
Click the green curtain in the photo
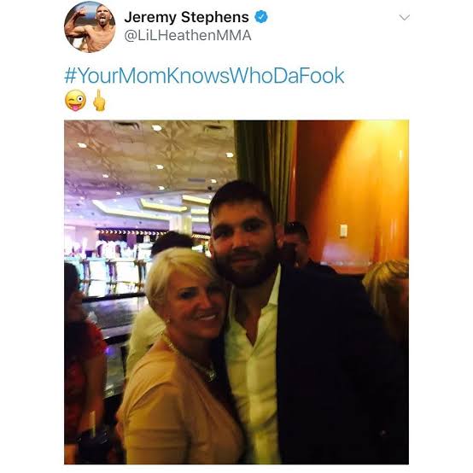266,171
